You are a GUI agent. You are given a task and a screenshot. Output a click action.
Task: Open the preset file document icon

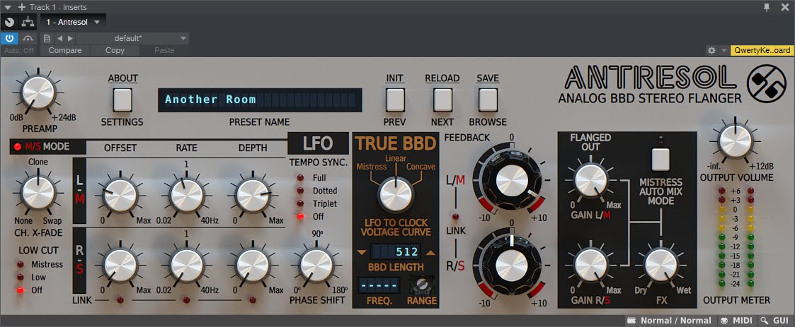coord(47,38)
